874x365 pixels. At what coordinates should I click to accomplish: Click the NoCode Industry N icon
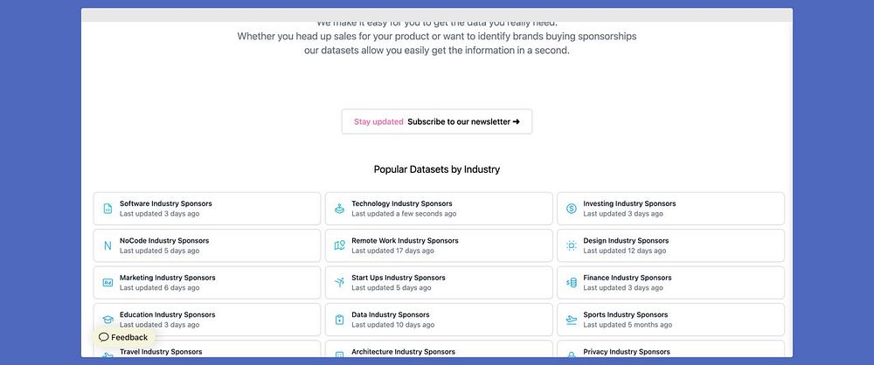(108, 246)
